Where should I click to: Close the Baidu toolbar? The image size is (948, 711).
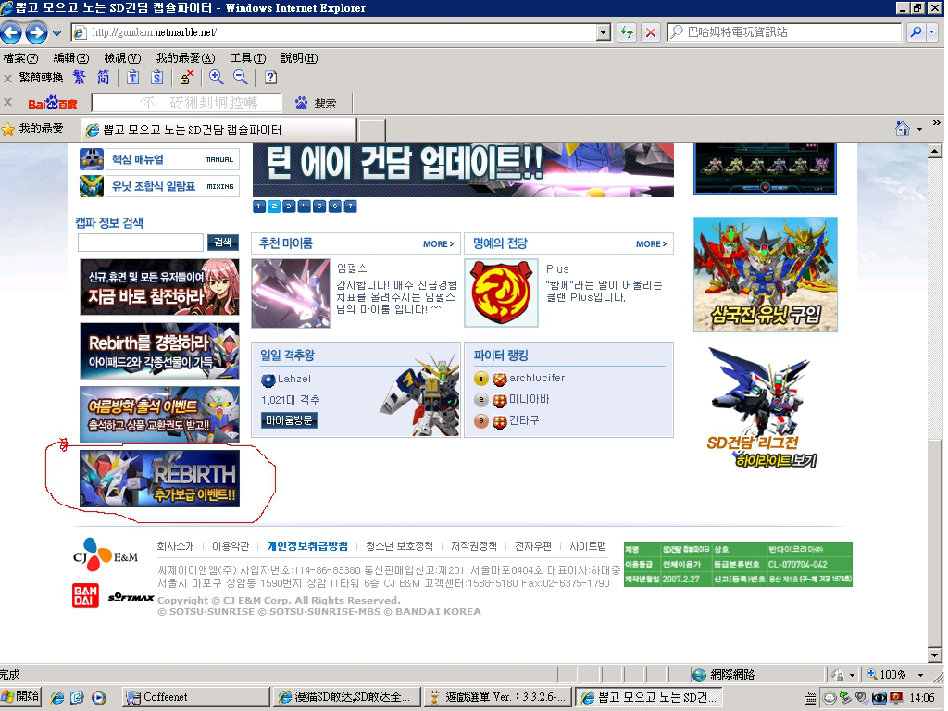point(7,102)
